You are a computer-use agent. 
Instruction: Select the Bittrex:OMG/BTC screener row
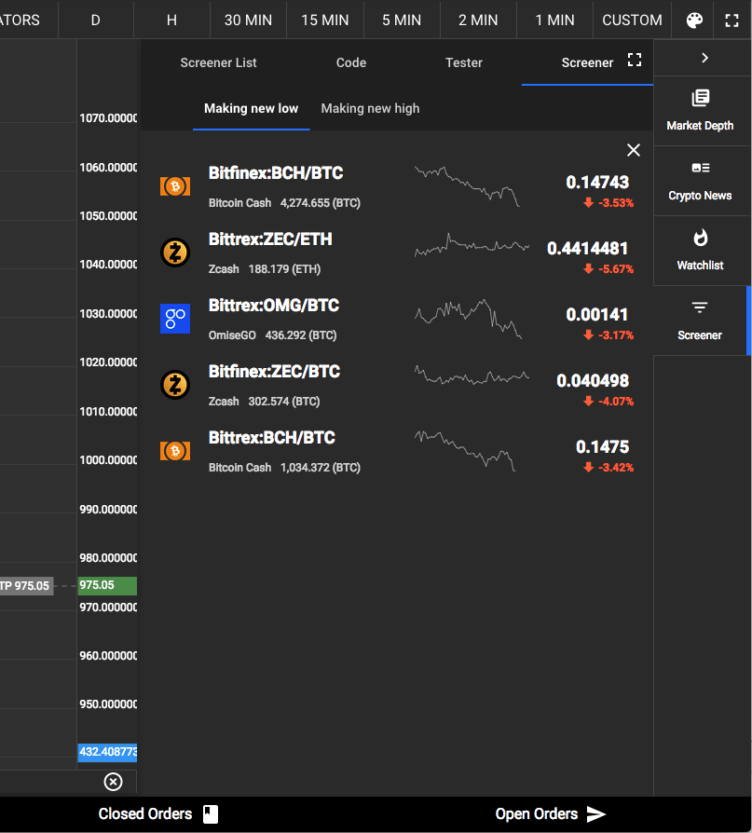click(x=396, y=320)
